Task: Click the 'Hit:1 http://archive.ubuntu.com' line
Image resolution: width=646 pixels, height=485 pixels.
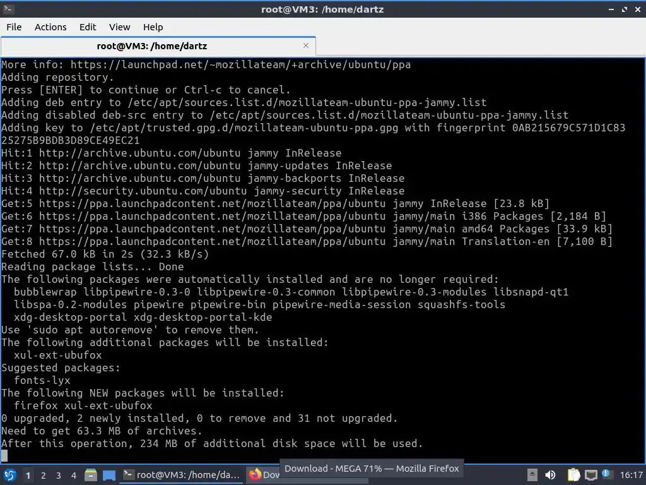Action: point(172,153)
